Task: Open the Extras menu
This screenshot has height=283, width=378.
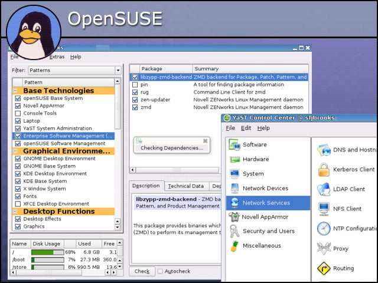Action: (57, 57)
